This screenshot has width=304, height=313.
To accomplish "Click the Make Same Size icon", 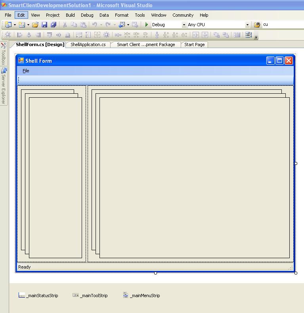I will point(97,35).
